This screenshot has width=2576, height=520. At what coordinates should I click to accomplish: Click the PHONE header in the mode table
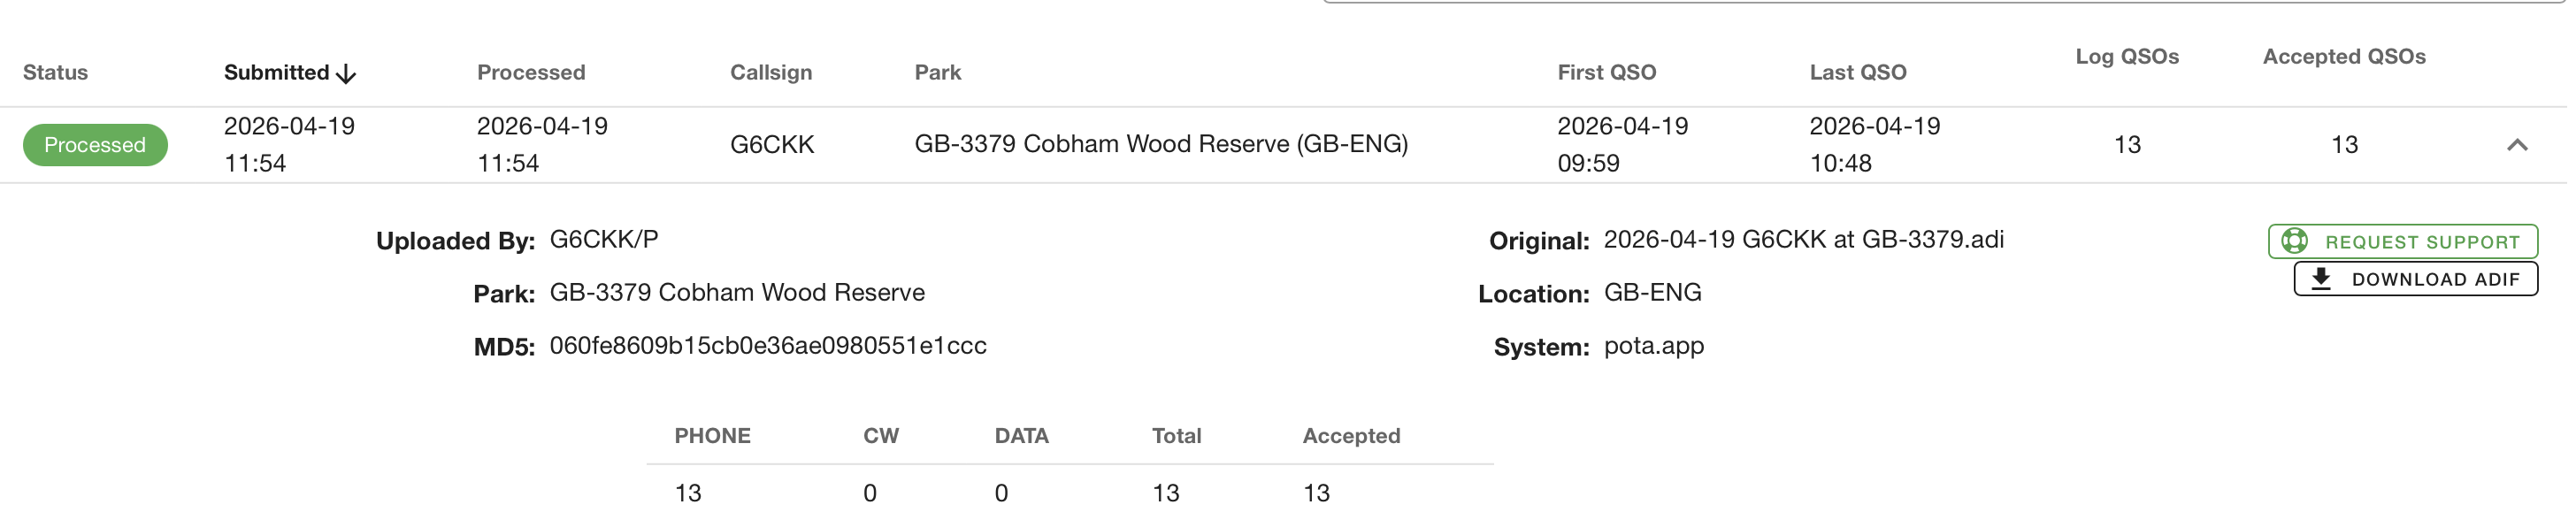tap(712, 436)
